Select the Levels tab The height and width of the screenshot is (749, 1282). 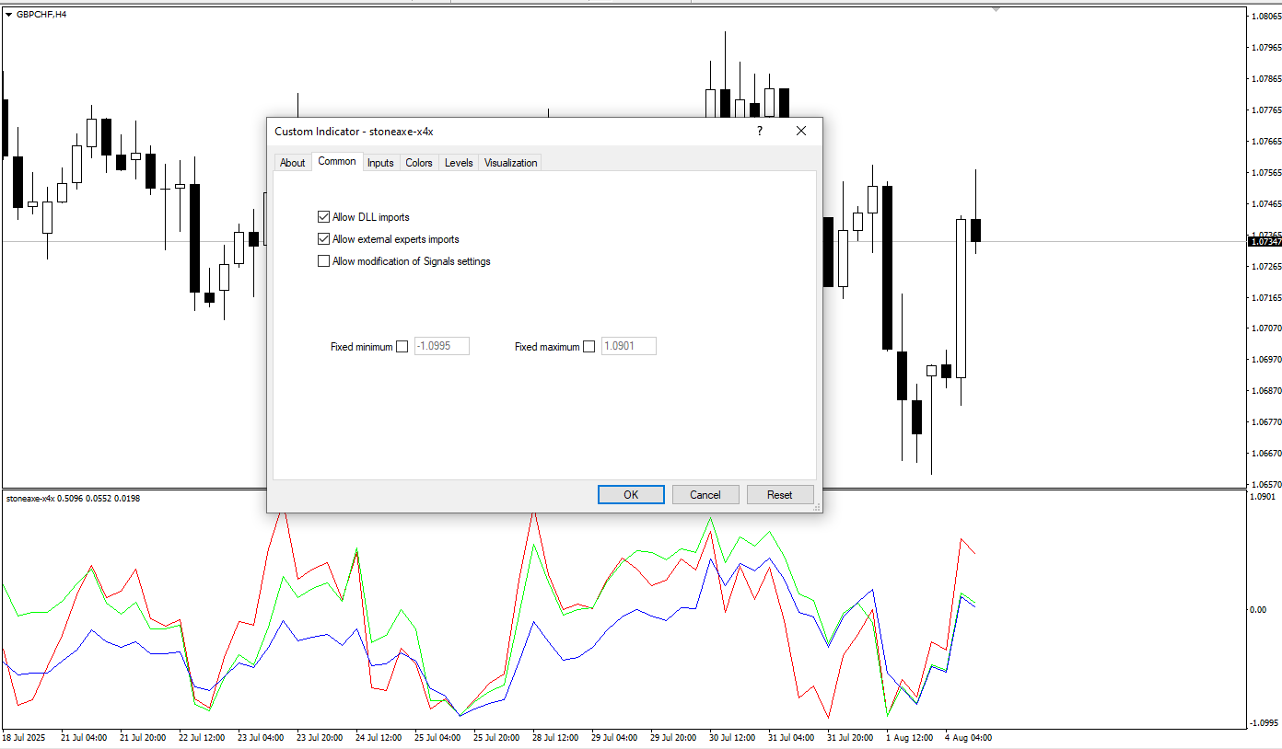pyautogui.click(x=459, y=163)
